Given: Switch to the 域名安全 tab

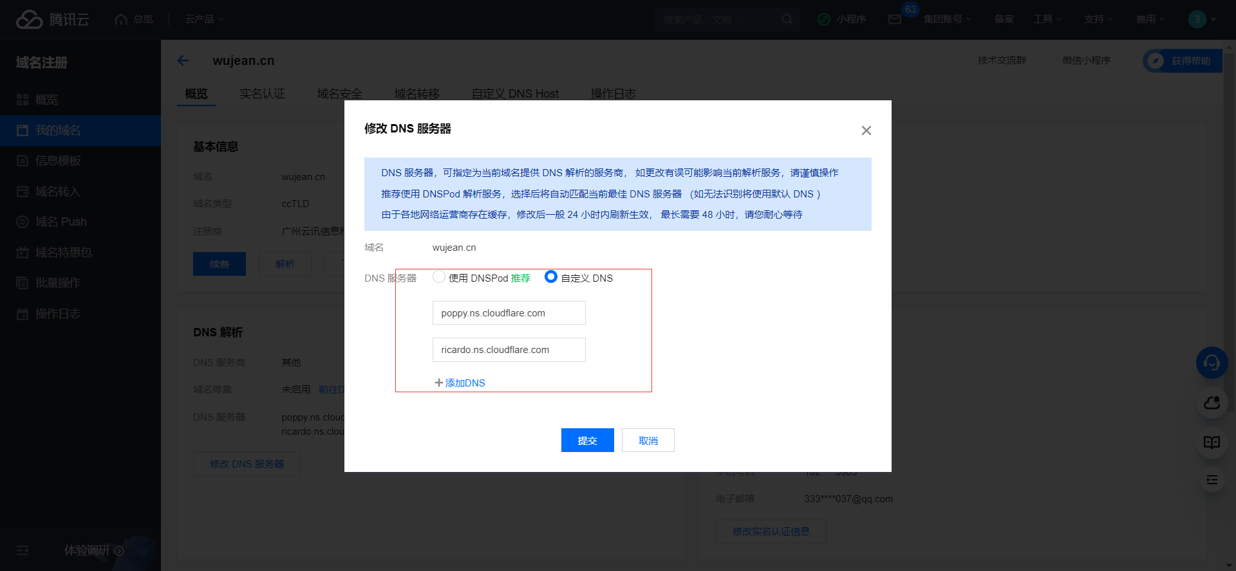Looking at the screenshot, I should click(x=339, y=94).
